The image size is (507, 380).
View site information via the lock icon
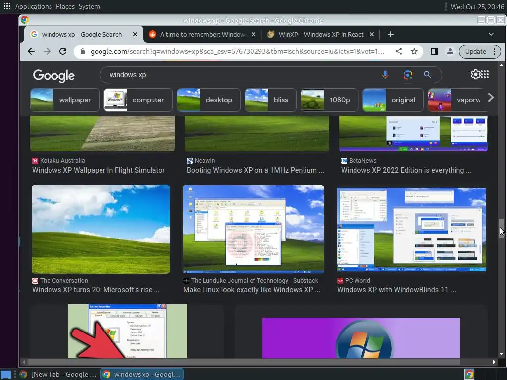83,51
